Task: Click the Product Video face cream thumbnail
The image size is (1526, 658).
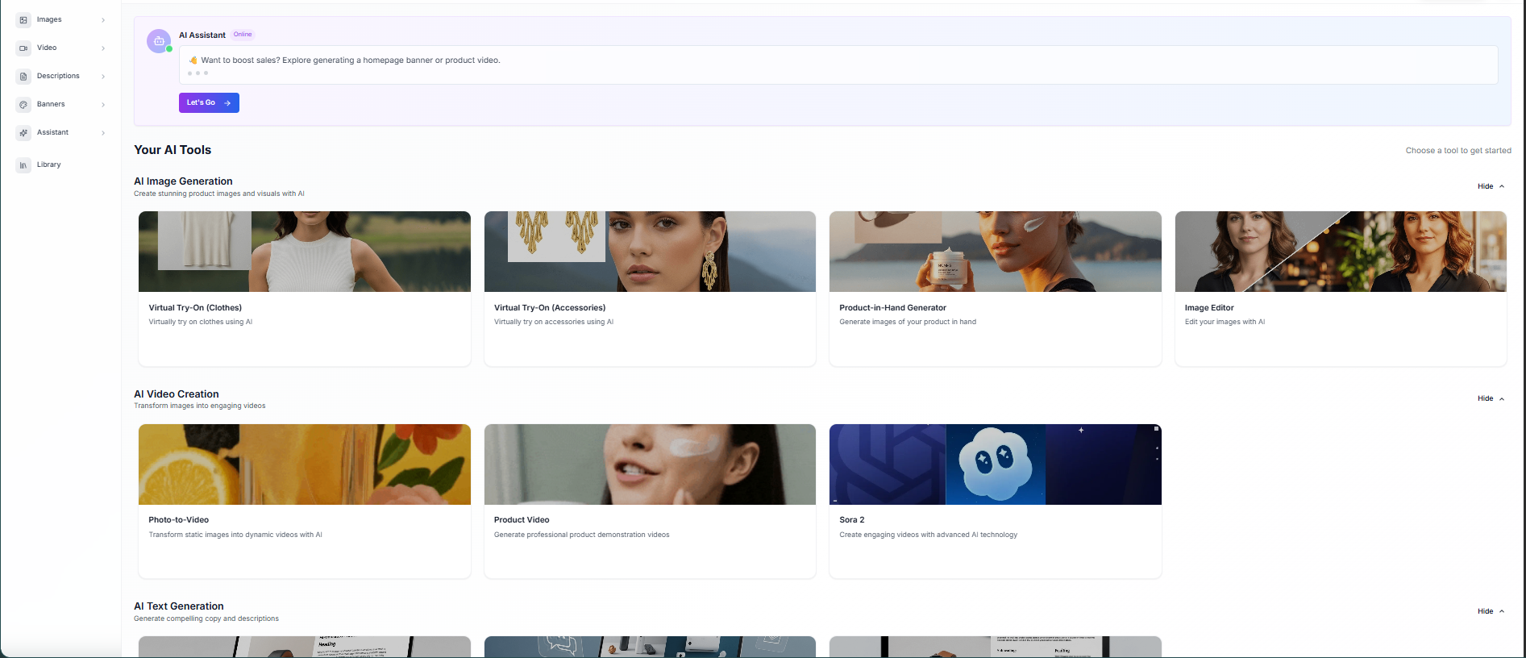Action: click(650, 464)
